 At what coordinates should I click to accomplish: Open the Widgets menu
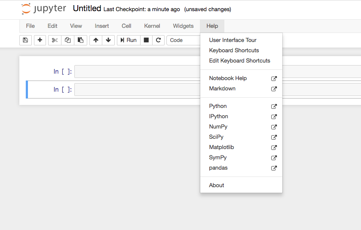point(183,26)
